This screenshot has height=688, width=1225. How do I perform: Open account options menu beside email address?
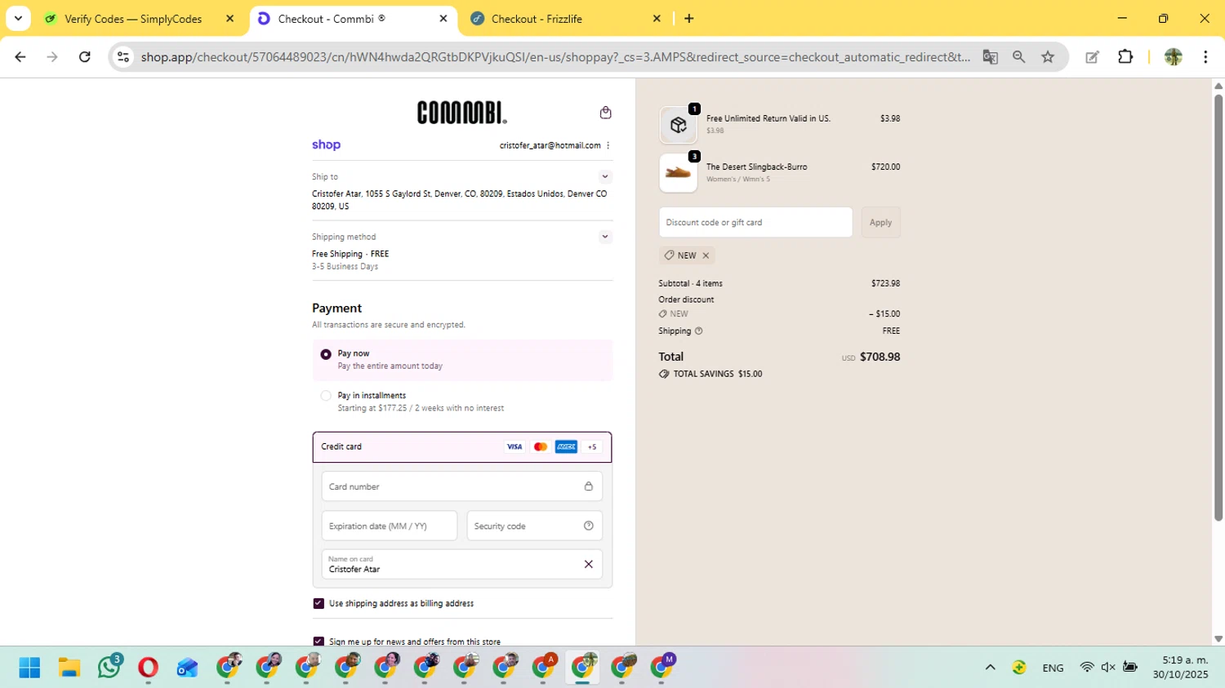(608, 145)
